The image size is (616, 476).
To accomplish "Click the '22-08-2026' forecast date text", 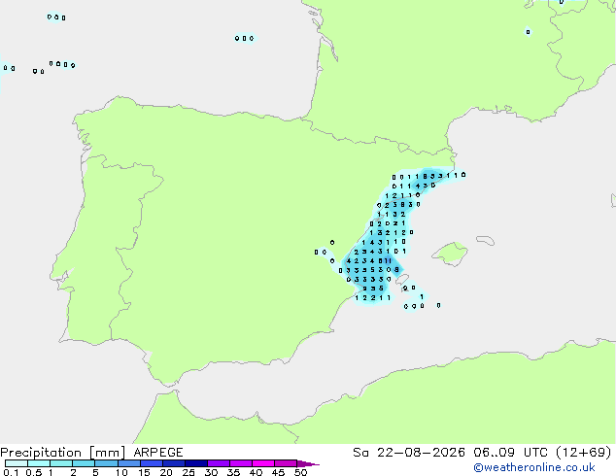I will coord(421,453).
